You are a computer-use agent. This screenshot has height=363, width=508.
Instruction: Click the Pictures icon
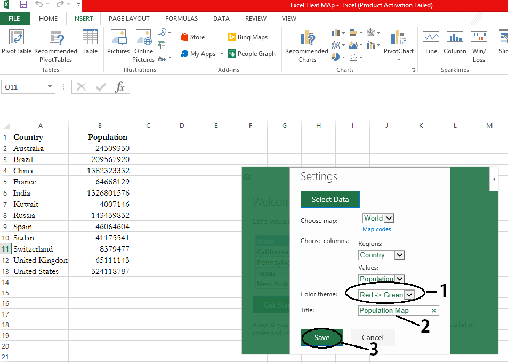click(118, 38)
